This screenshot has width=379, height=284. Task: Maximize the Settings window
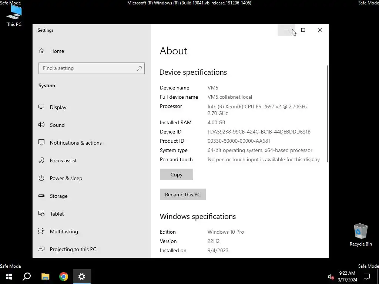(x=303, y=30)
